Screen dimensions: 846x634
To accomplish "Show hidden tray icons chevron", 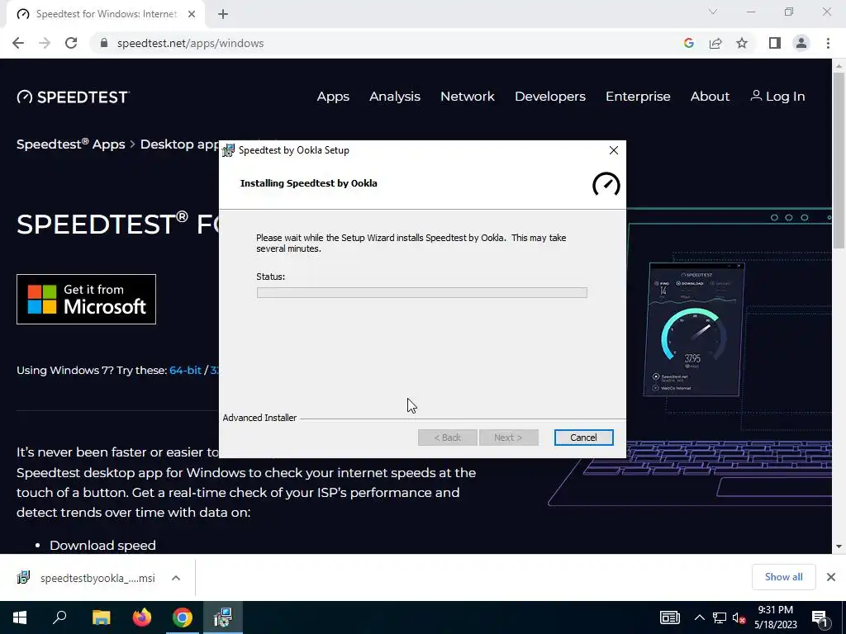I will click(x=699, y=617).
